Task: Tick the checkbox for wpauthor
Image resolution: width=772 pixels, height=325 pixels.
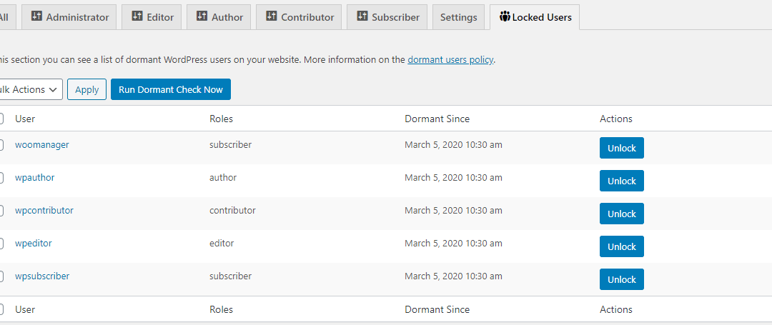Action: [1, 178]
